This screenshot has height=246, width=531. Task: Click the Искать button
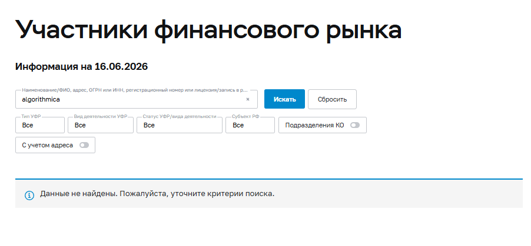pos(284,99)
